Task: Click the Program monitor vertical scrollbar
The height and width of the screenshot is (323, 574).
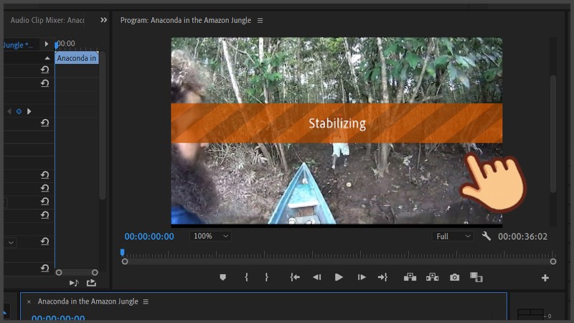Action: click(x=552, y=134)
